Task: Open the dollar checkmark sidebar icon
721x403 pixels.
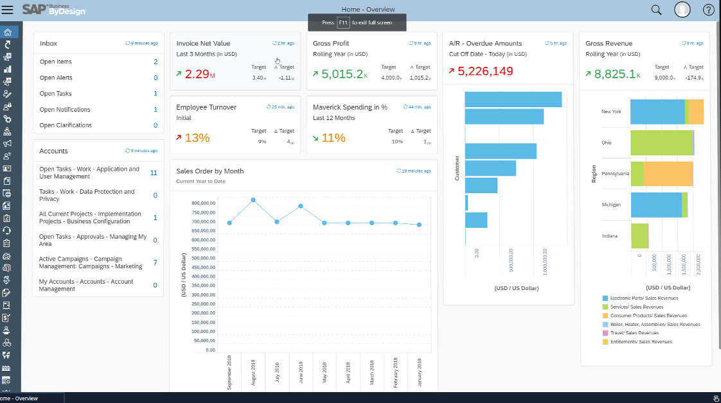Action: point(7,318)
